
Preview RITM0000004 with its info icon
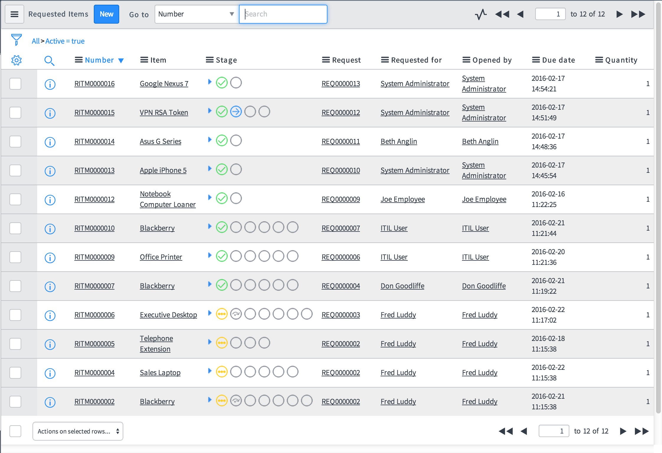pos(50,373)
